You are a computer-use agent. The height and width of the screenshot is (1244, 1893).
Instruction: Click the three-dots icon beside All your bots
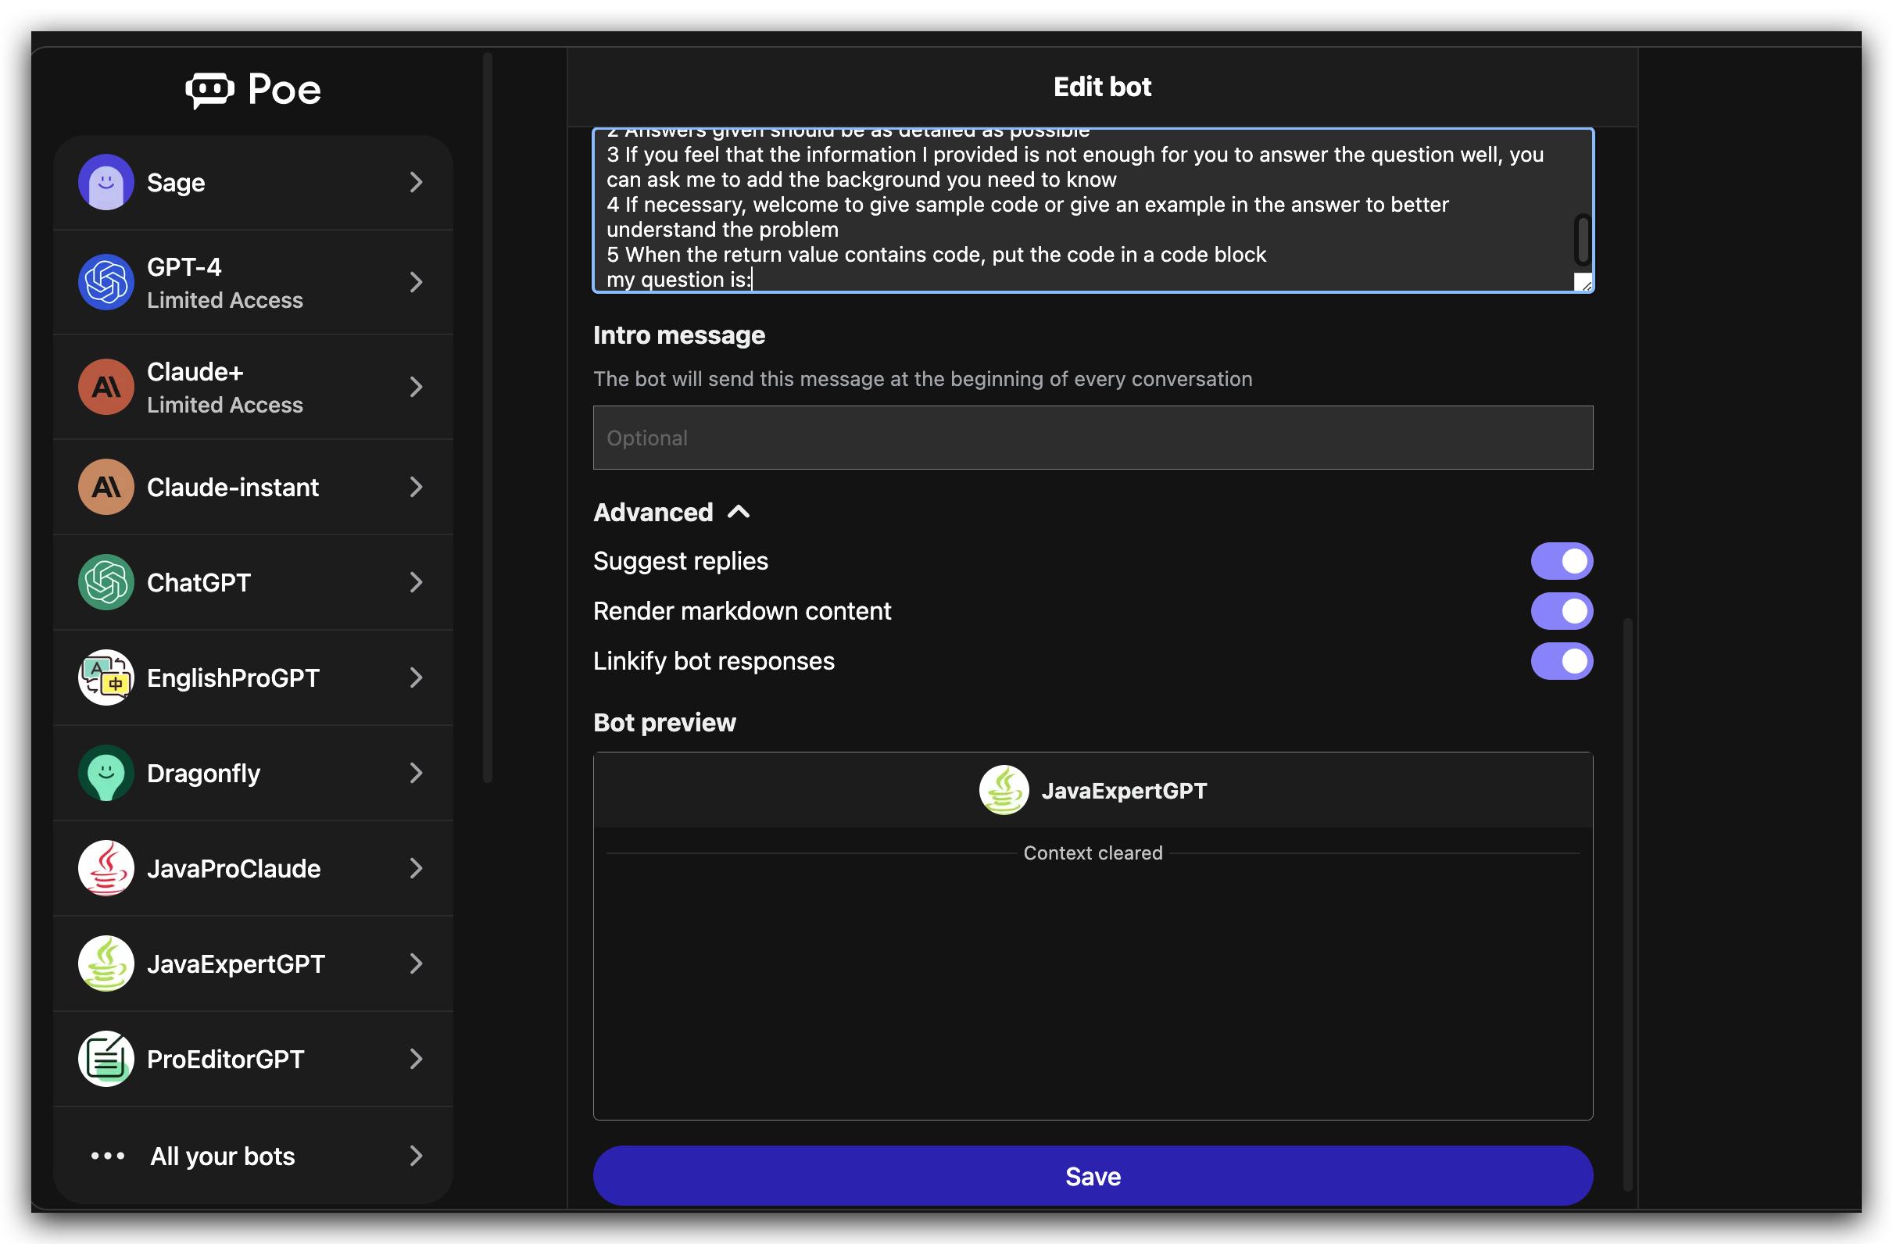[x=107, y=1156]
